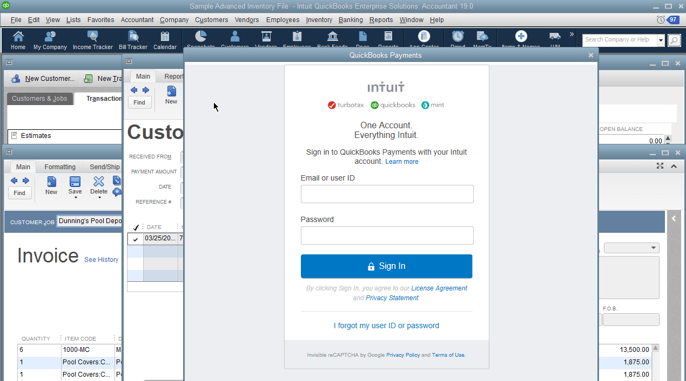This screenshot has width=686, height=381.
Task: Click Search Company or Help field
Action: pyautogui.click(x=620, y=40)
